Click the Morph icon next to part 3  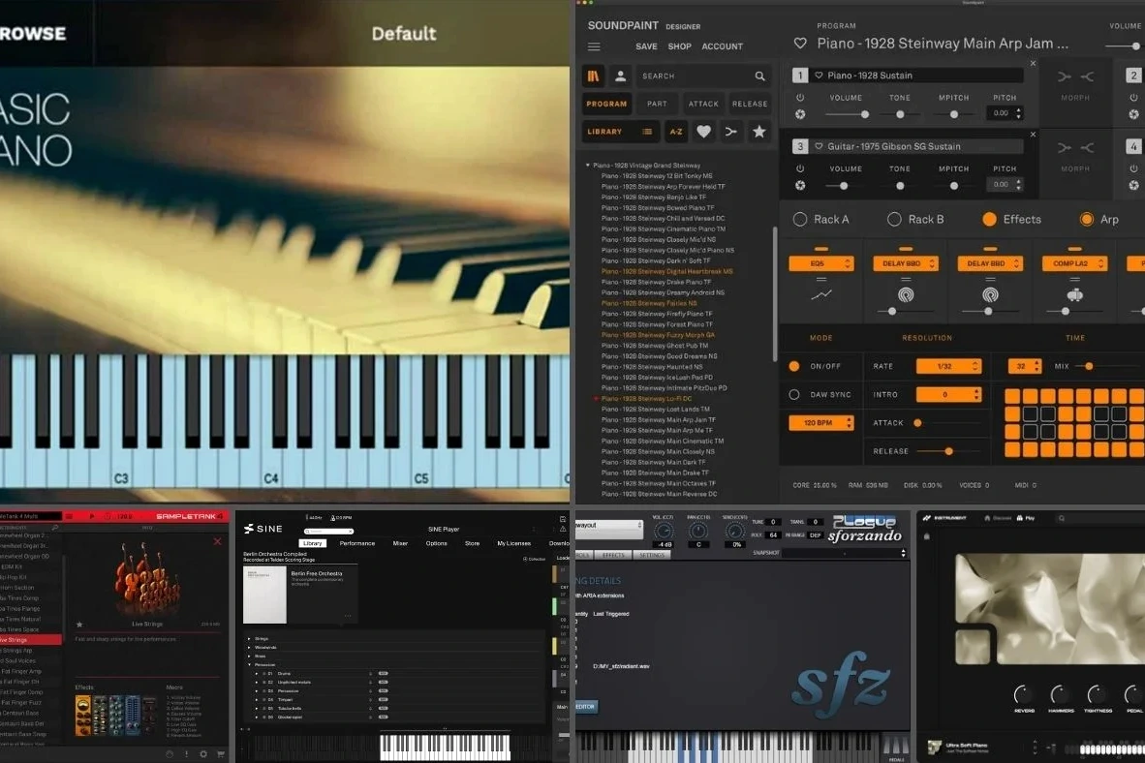pyautogui.click(x=1075, y=147)
